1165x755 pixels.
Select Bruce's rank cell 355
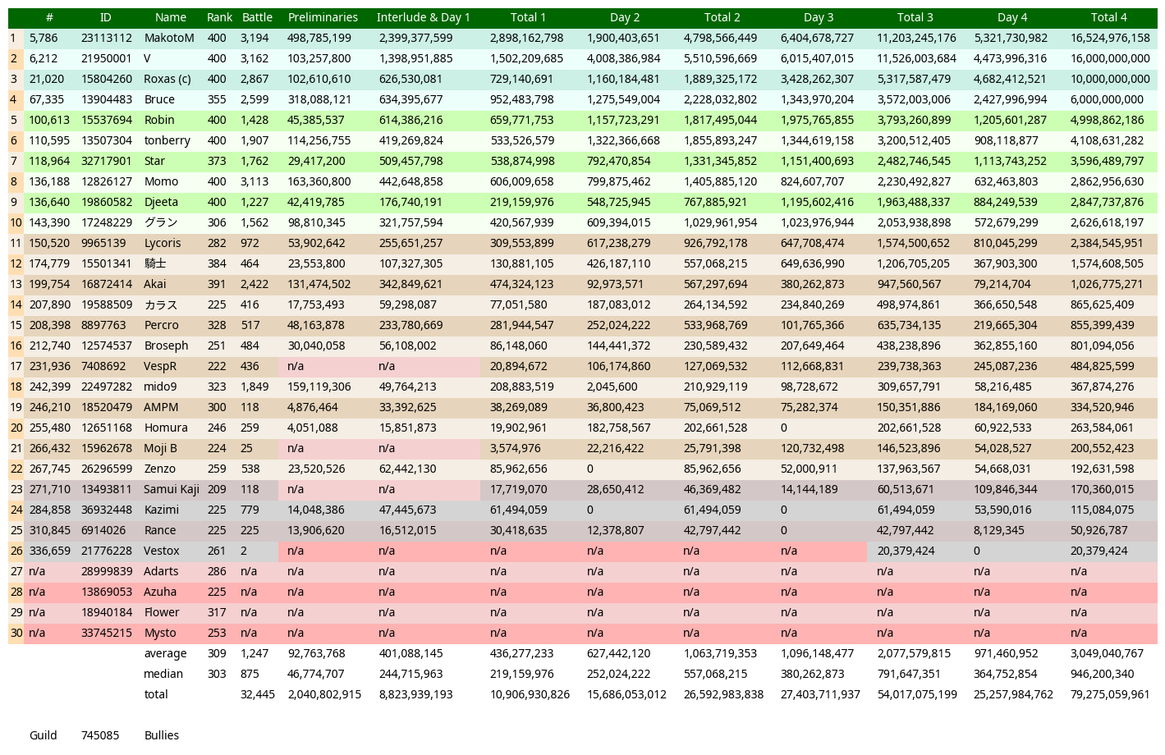point(217,99)
